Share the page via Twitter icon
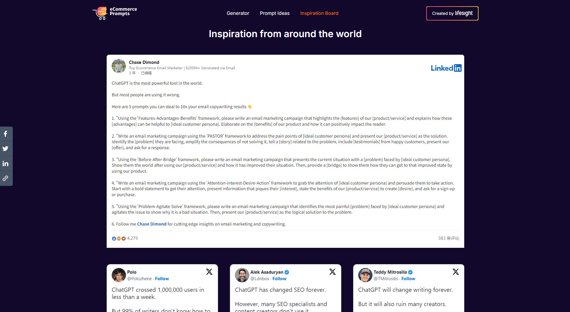 6,149
